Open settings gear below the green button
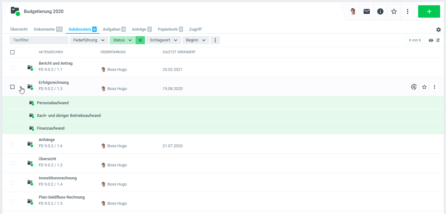The width and height of the screenshot is (446, 214). (439, 30)
